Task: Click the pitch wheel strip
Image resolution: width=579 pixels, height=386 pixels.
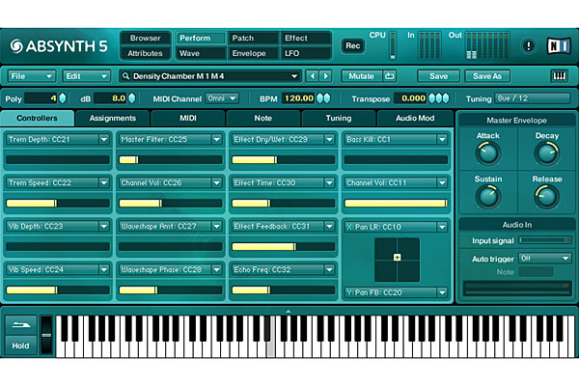Action: pos(46,335)
